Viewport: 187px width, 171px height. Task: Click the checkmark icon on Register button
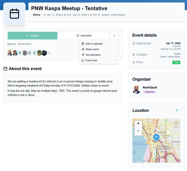[27, 36]
